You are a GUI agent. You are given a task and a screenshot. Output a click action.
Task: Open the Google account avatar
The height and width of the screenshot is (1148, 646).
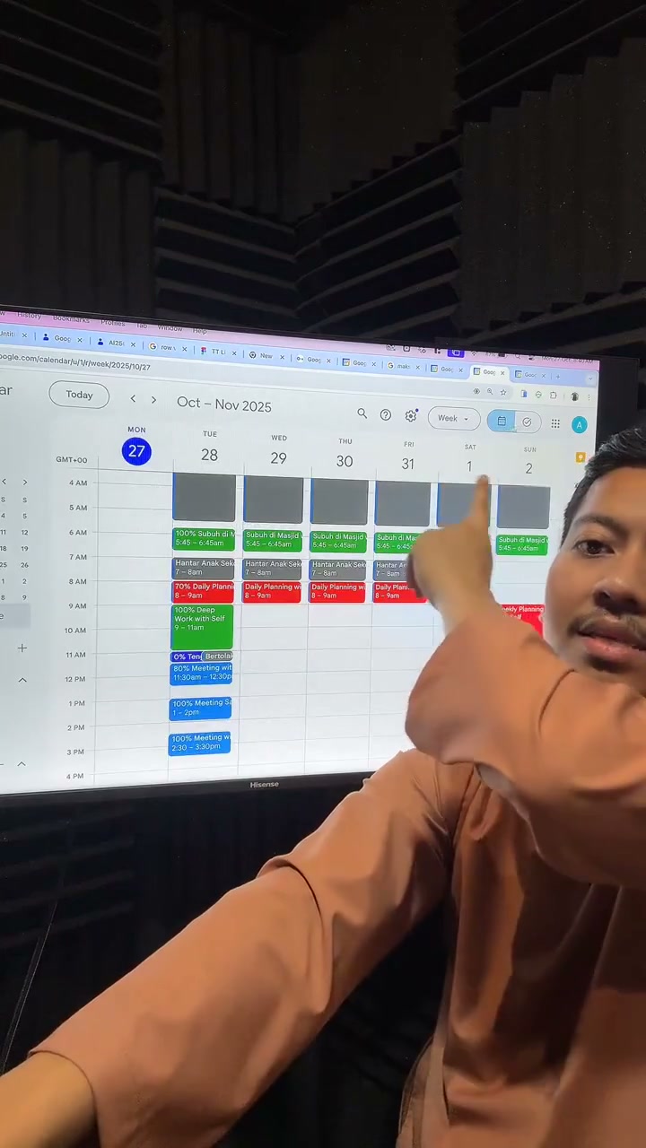click(580, 425)
